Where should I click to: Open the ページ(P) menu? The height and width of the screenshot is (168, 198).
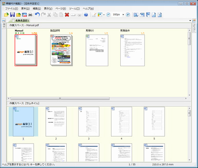click(61, 9)
